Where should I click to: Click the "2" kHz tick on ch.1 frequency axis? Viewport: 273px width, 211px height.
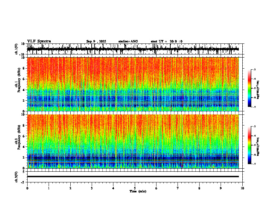(24, 101)
